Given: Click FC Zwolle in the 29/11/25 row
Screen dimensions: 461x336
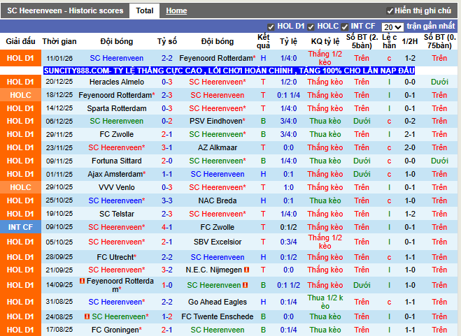Looking at the screenshot, I should click(116, 134).
